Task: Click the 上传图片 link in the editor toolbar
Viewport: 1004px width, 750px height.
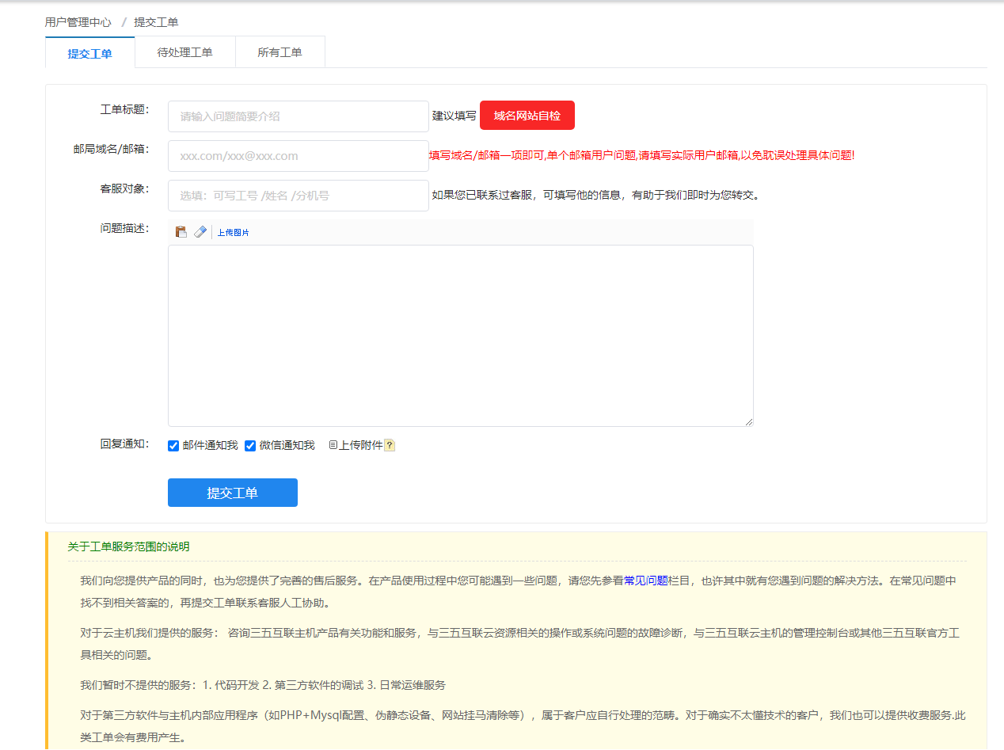Action: point(233,233)
